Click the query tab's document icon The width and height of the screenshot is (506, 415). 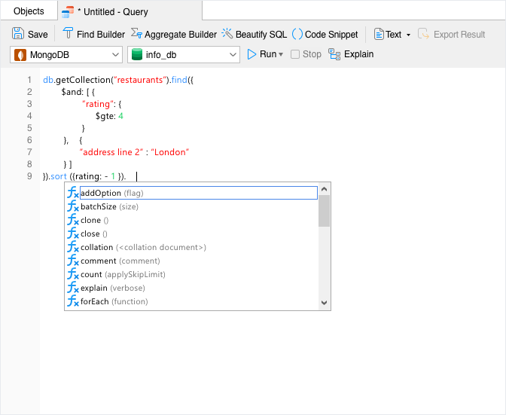pyautogui.click(x=68, y=12)
